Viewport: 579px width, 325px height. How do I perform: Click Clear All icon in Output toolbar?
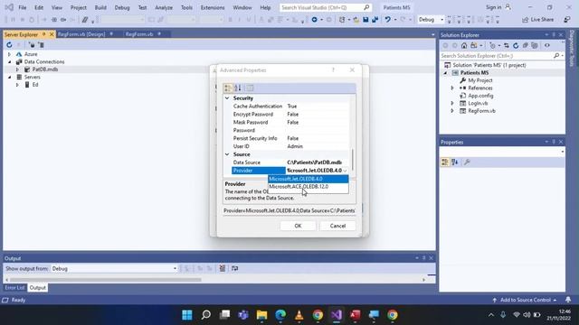click(x=223, y=268)
